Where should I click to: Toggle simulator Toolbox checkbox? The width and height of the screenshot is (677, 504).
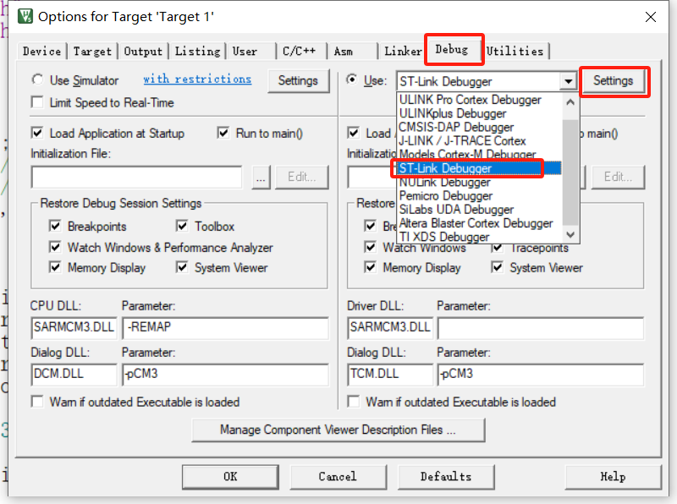click(x=182, y=226)
